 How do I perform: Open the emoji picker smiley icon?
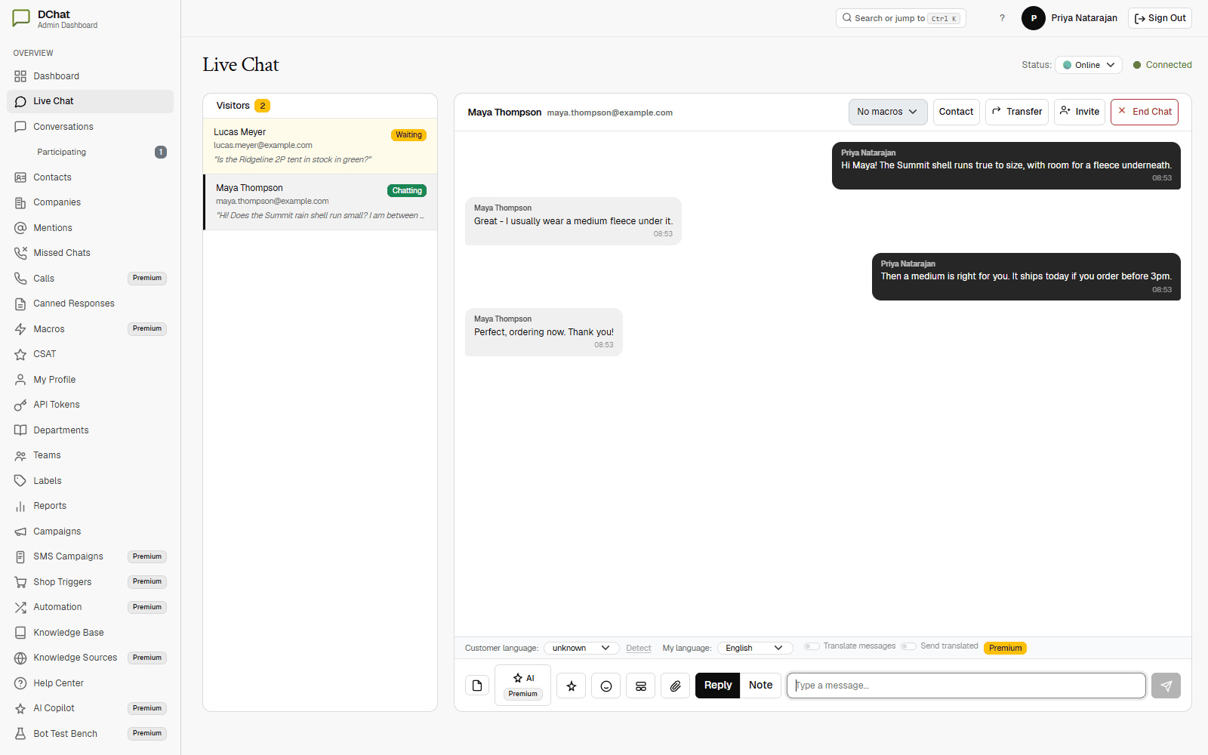point(606,686)
